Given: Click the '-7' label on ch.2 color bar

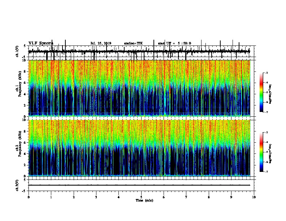Looking at the screenshot, I should 266,172.
